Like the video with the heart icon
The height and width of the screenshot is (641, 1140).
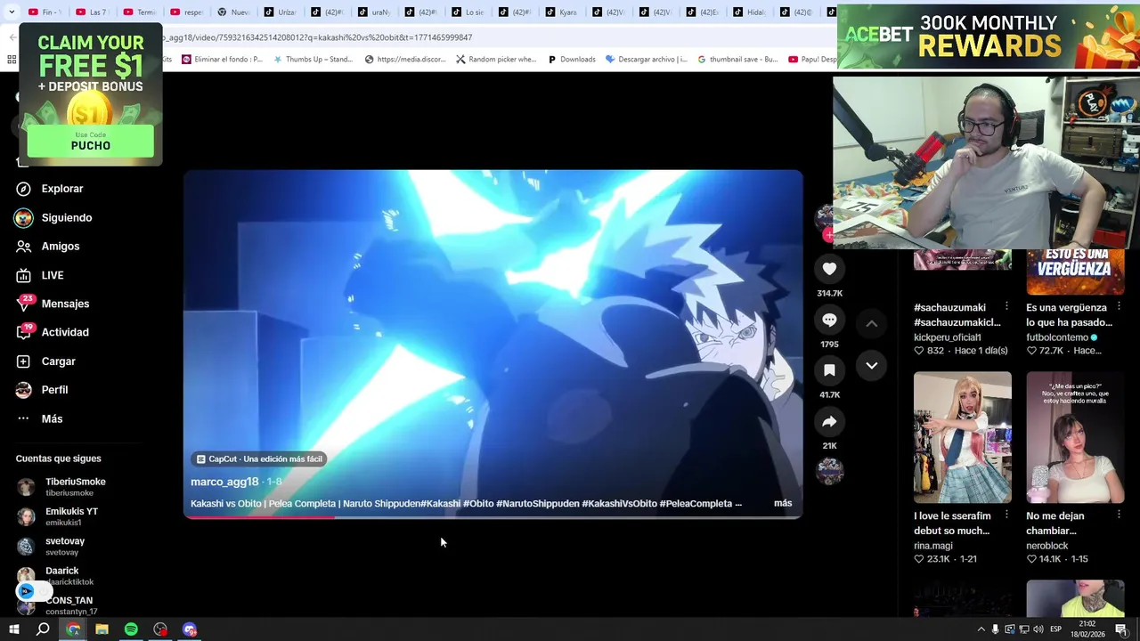829,269
